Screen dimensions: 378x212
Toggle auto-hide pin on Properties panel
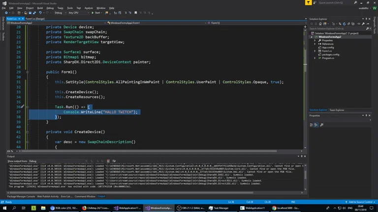click(x=366, y=116)
